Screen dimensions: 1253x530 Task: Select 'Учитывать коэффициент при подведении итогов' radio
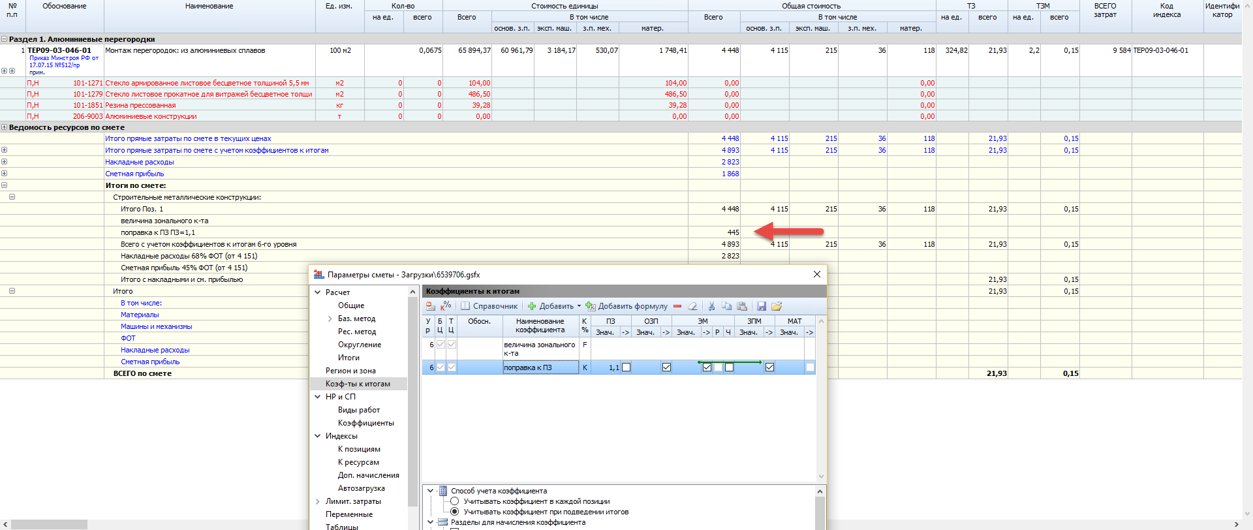455,512
